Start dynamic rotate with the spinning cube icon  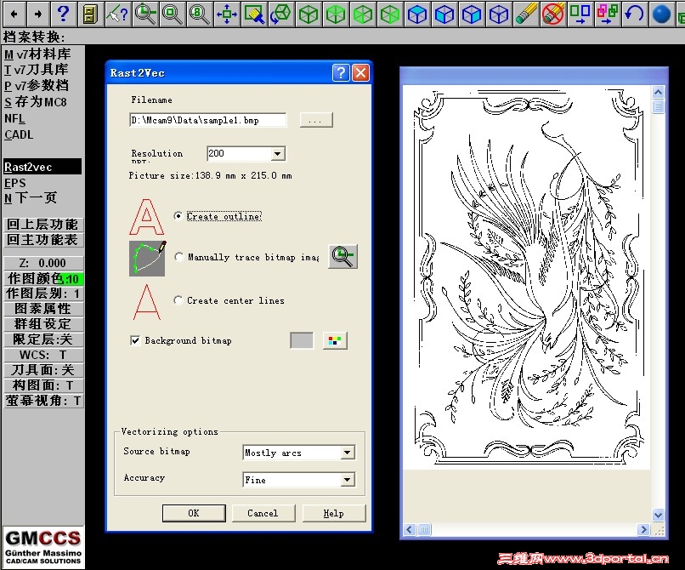point(281,14)
